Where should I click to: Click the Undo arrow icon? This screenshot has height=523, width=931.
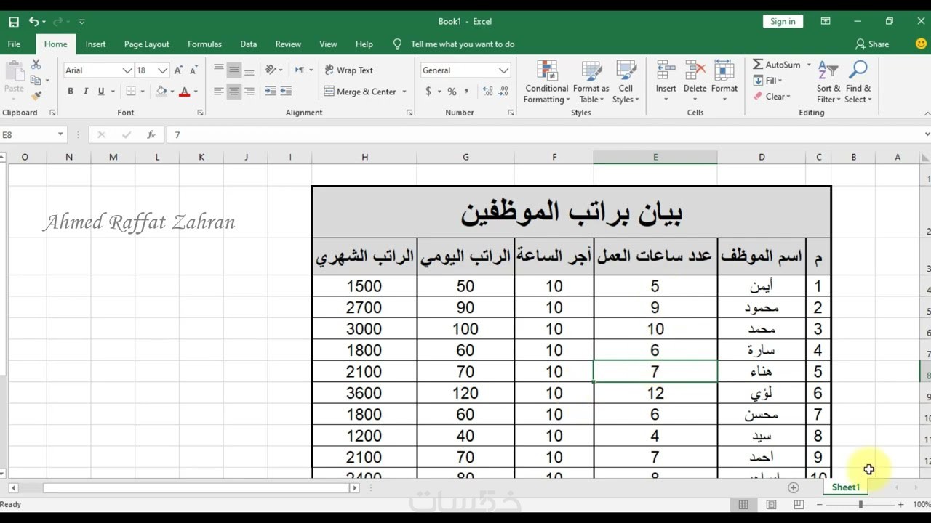[x=33, y=22]
